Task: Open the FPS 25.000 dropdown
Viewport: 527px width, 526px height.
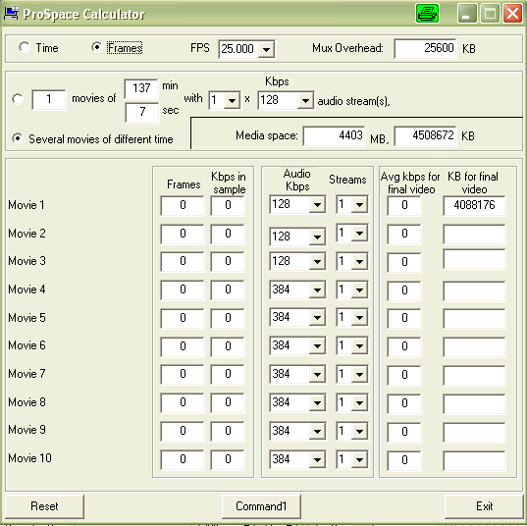Action: point(266,49)
